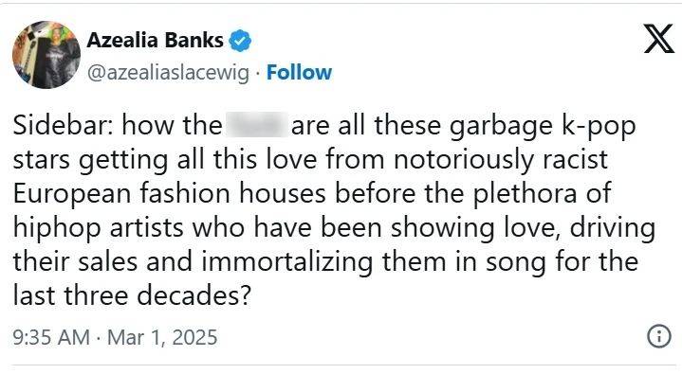The image size is (682, 374).
Task: Click the blurred censored word in the tweet
Action: pyautogui.click(x=257, y=125)
